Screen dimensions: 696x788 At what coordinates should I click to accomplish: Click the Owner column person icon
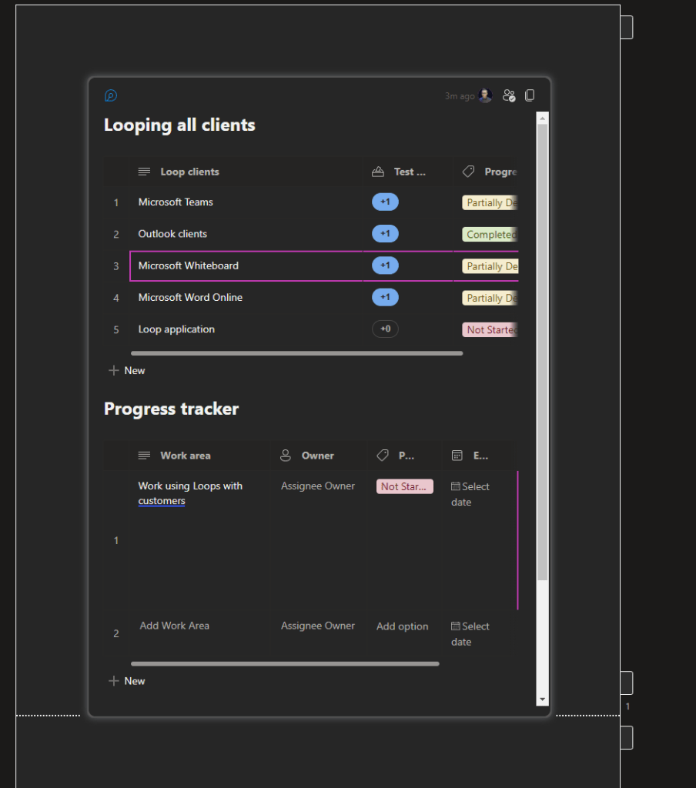coord(286,456)
